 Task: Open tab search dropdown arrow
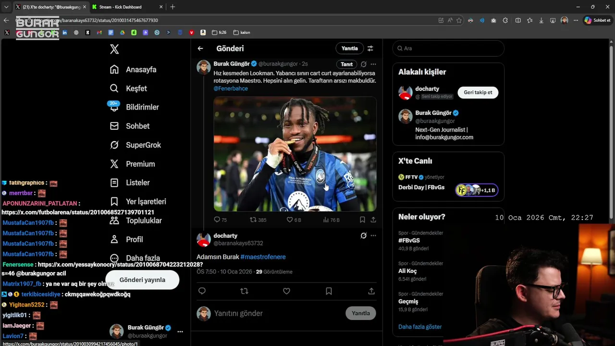[x=6, y=7]
